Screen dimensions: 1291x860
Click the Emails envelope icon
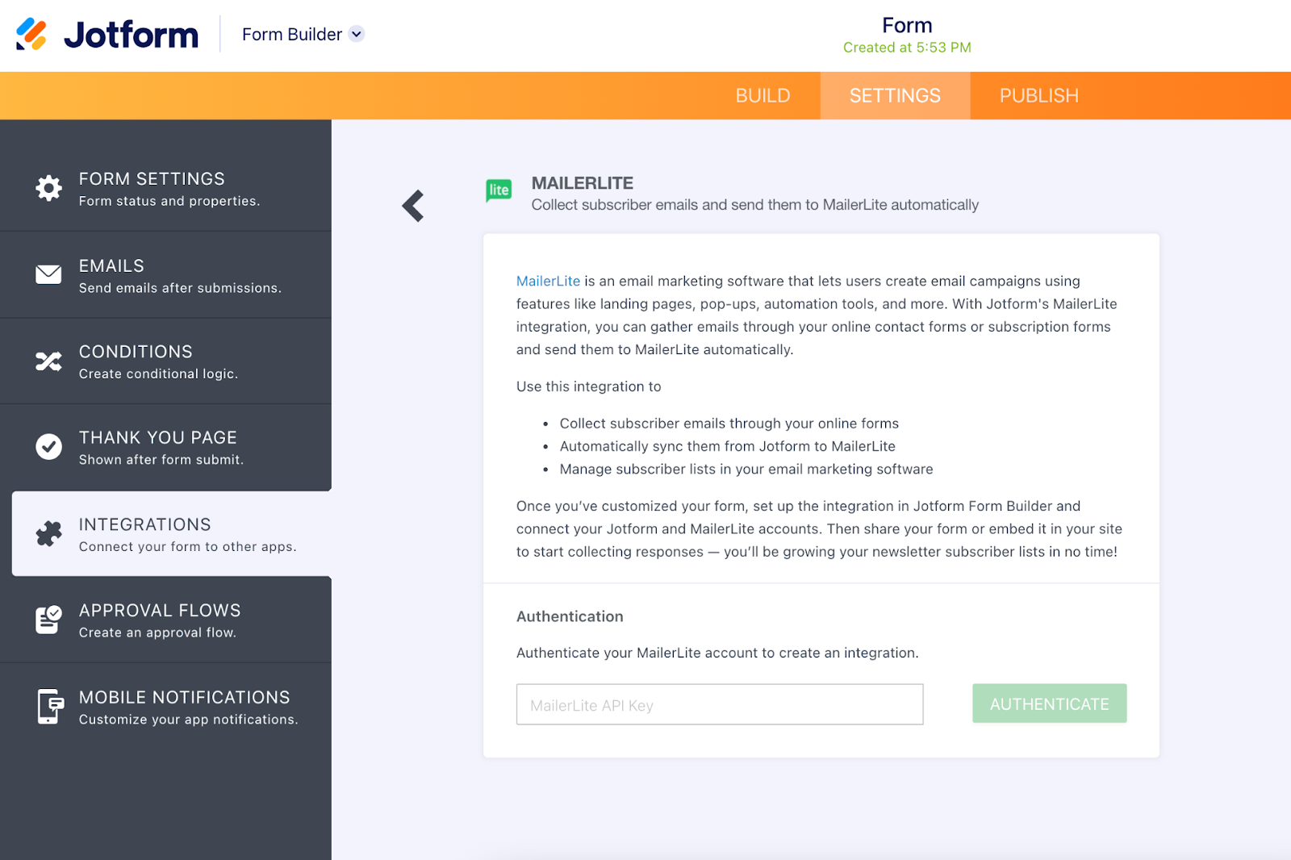pos(48,274)
